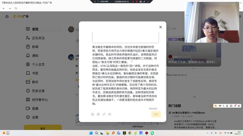This screenshot has height=136, width=243.
Task: Open 新闻 in the sidebar
Action: point(32,47)
